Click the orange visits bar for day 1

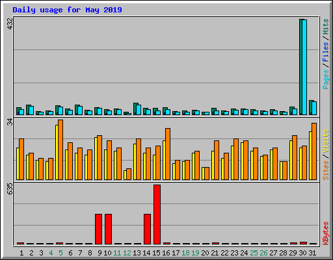21,159
